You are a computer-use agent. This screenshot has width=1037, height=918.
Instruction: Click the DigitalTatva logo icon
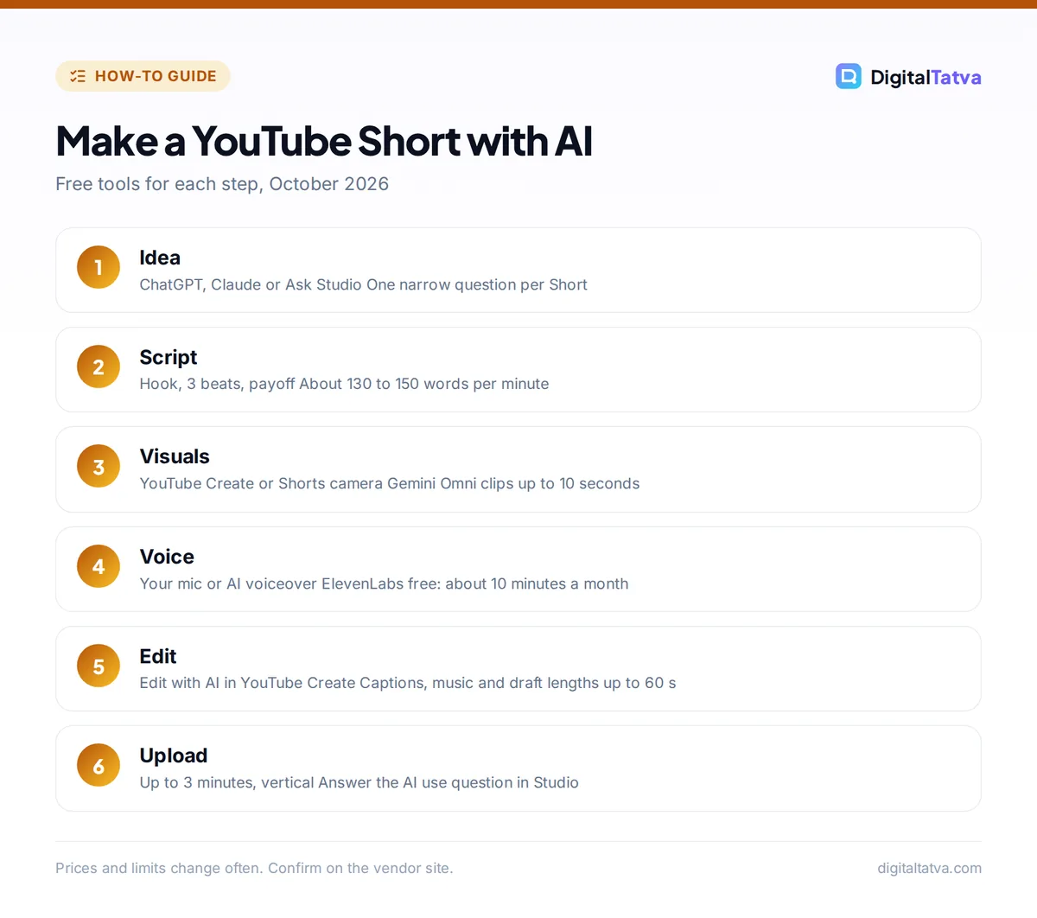(x=849, y=76)
